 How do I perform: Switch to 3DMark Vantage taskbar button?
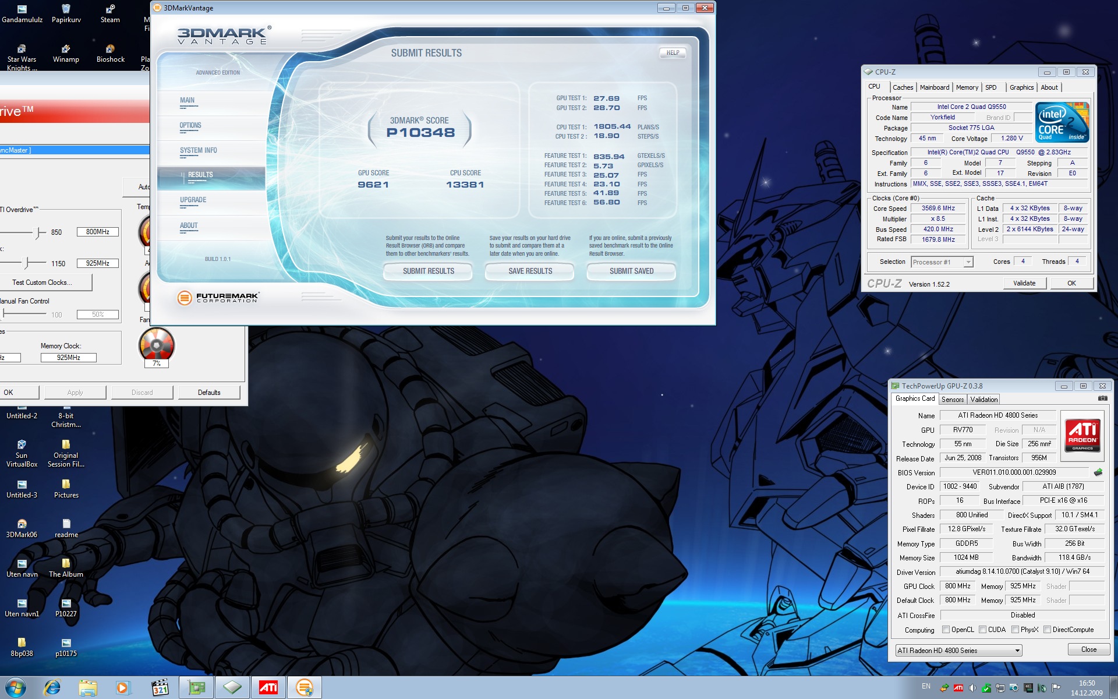(304, 688)
